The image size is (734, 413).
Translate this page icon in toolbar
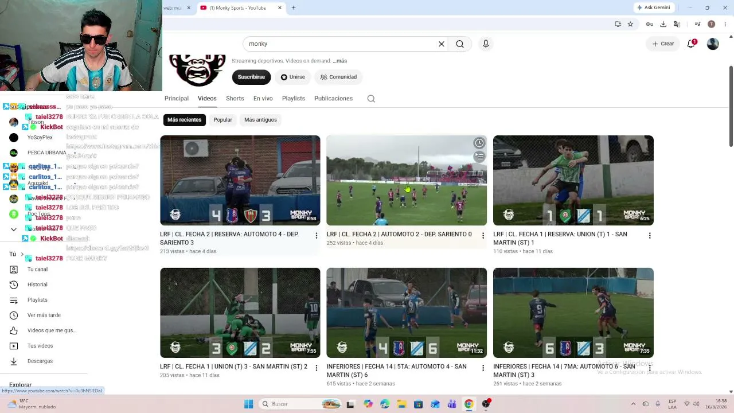click(677, 24)
